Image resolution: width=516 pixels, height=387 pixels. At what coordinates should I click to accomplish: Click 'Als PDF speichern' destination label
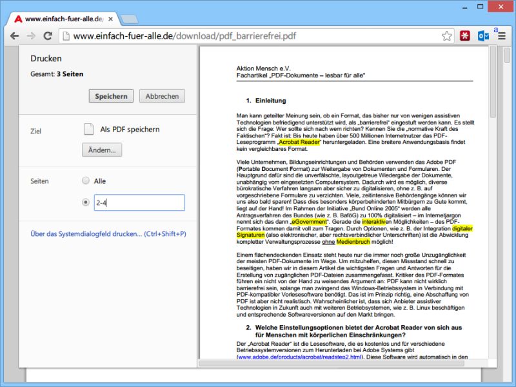click(x=130, y=130)
